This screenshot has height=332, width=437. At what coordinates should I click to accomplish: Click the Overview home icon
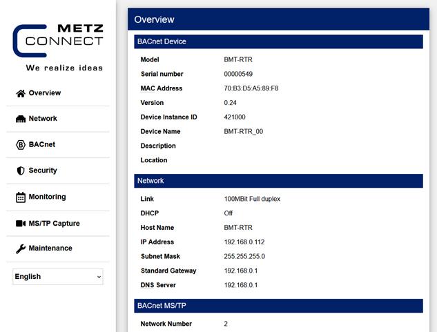click(21, 93)
